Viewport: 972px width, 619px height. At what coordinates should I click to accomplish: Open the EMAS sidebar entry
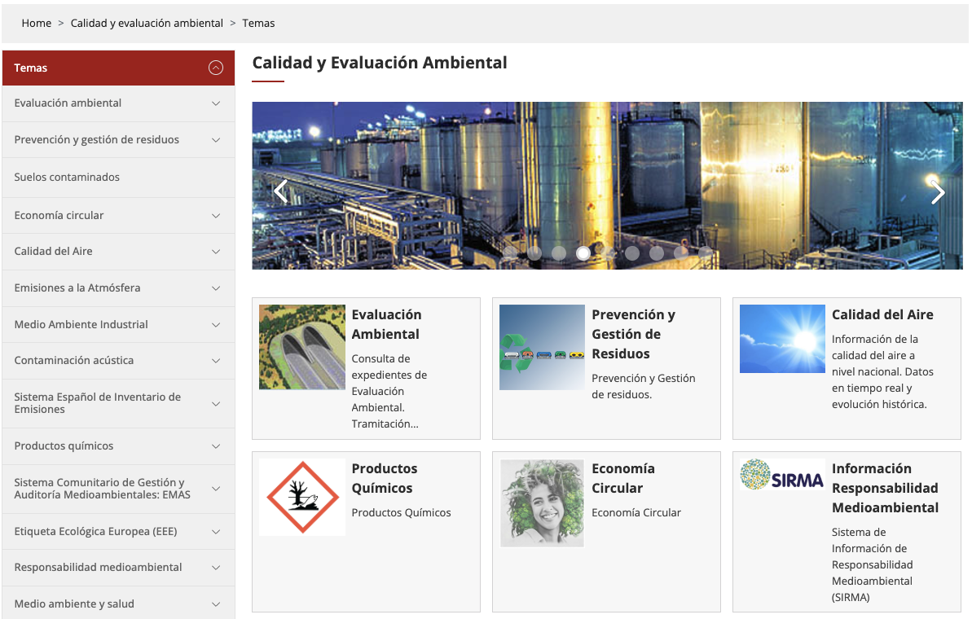(118, 489)
